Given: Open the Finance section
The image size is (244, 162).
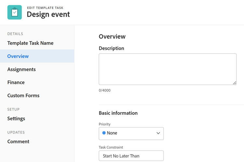Looking at the screenshot, I should click(16, 82).
